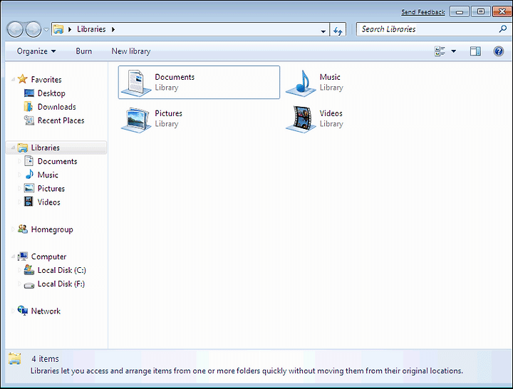Open the view options dropdown arrow
Viewport: 513px width, 389px height.
[453, 51]
